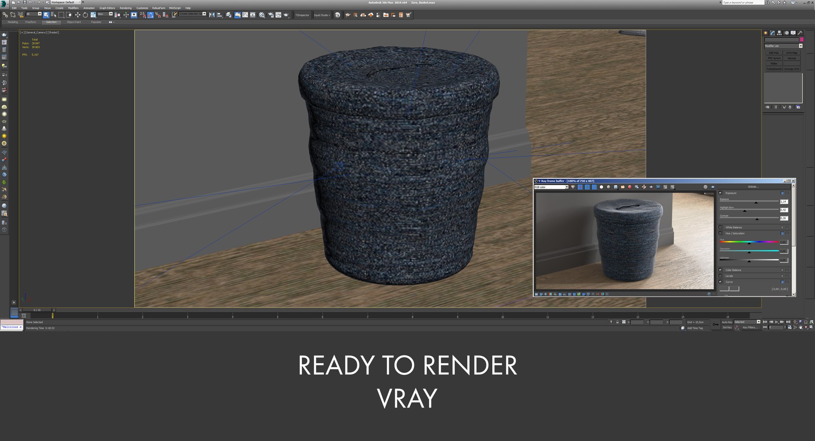Image resolution: width=815 pixels, height=441 pixels.
Task: Click the TSInspector toolbar button
Action: coord(302,15)
